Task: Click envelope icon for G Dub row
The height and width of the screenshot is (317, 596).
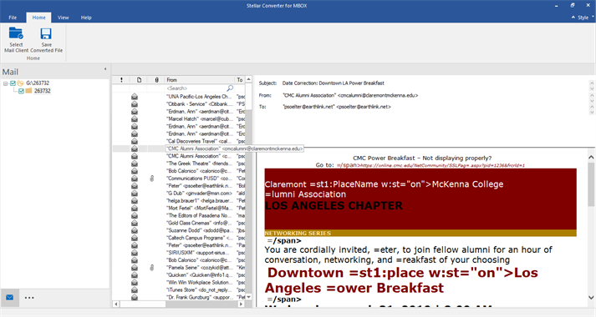Action: [x=135, y=194]
